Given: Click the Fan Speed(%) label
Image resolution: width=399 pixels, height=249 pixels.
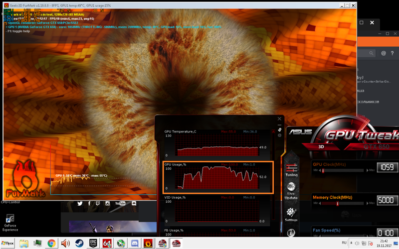Looking at the screenshot, I should 327,230.
